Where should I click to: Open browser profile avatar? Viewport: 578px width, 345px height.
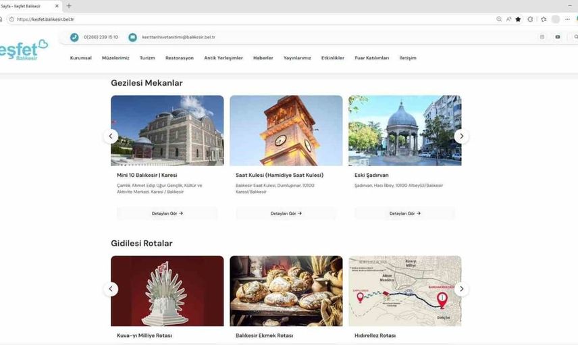tap(556, 19)
